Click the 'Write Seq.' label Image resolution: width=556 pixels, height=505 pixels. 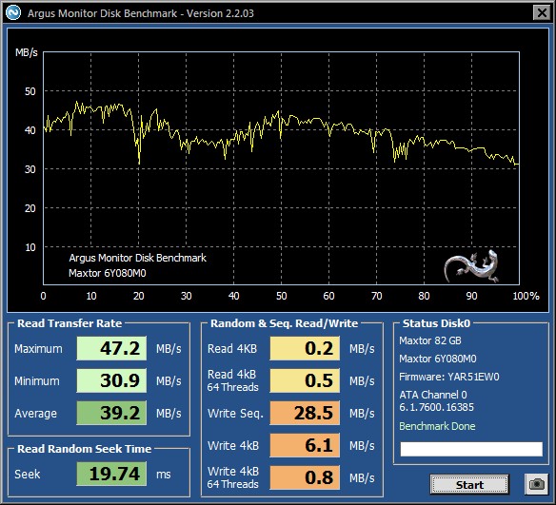pos(235,414)
